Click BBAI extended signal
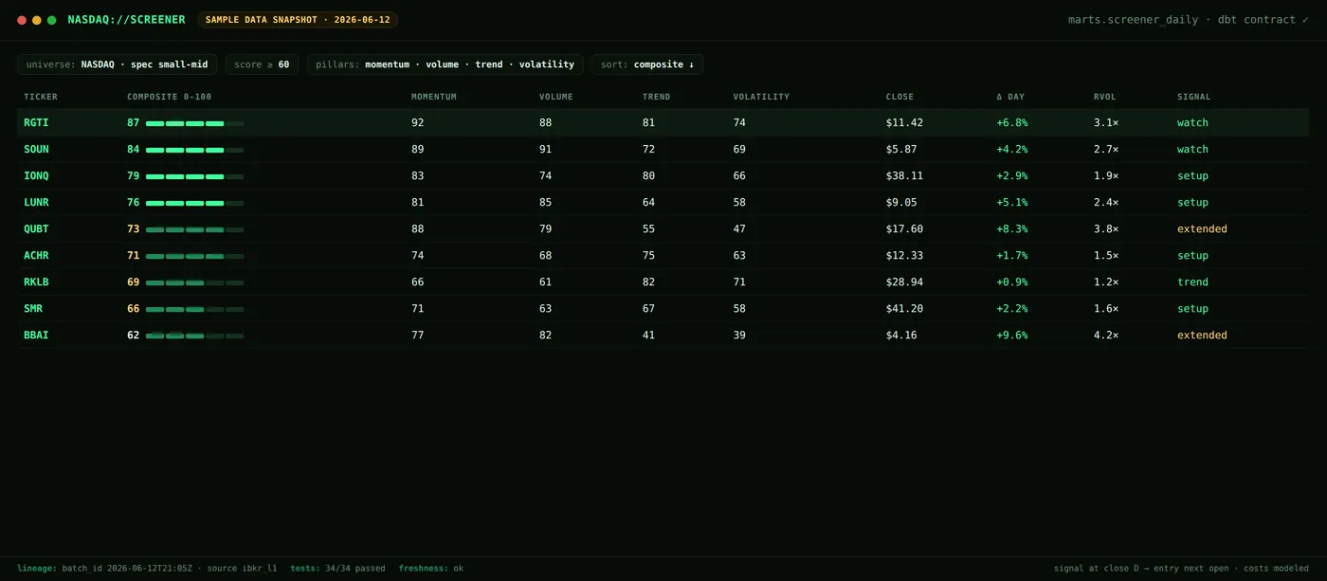The image size is (1327, 581). point(1202,335)
